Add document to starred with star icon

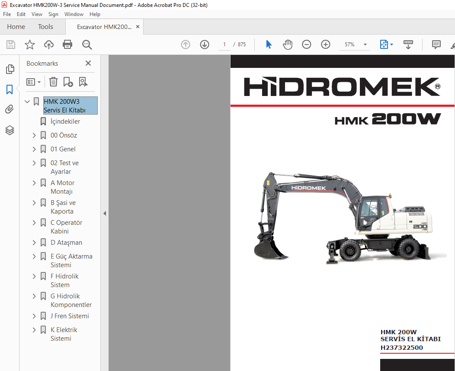click(x=29, y=45)
